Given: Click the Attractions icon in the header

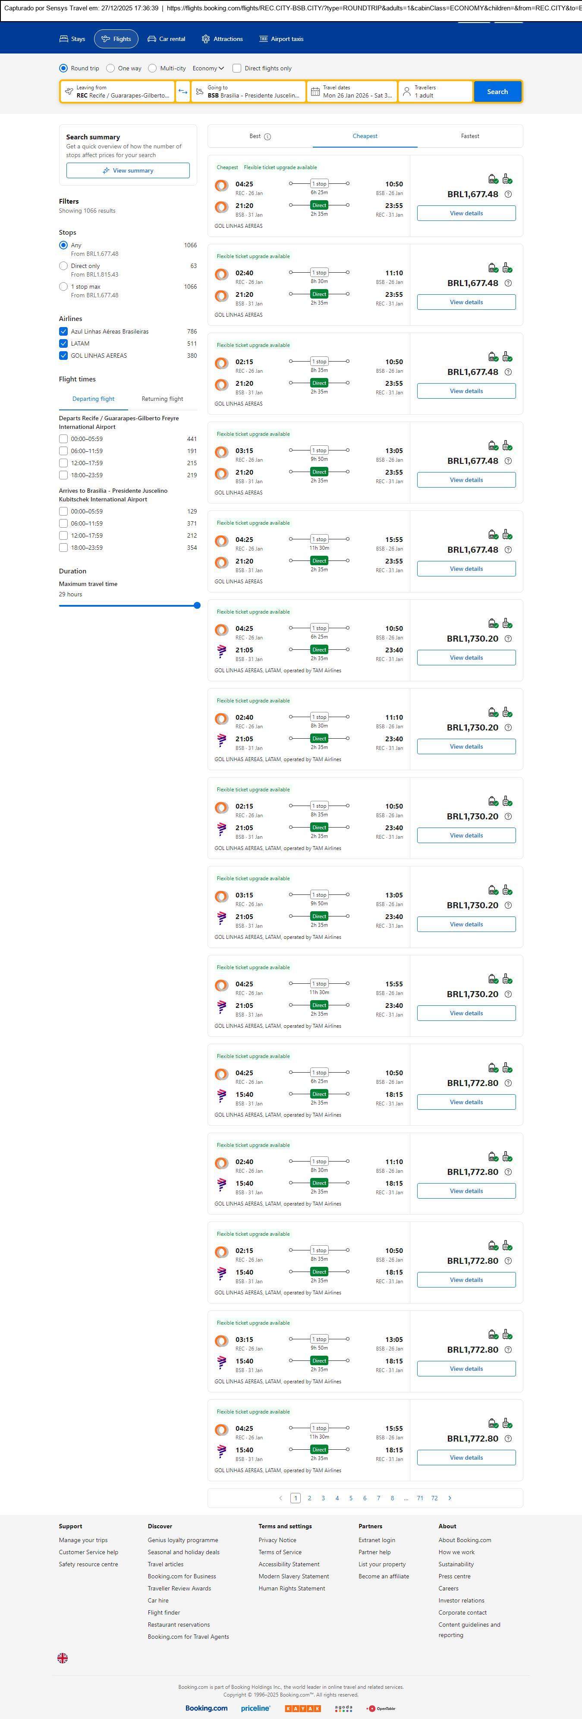Looking at the screenshot, I should click(x=205, y=39).
